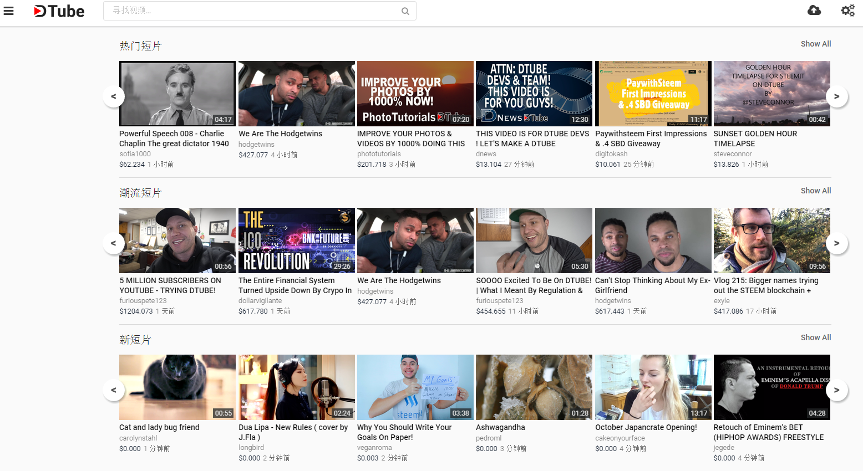Open We Are The Hodgetwins thumbnail in hot row
The width and height of the screenshot is (863, 471).
point(297,94)
